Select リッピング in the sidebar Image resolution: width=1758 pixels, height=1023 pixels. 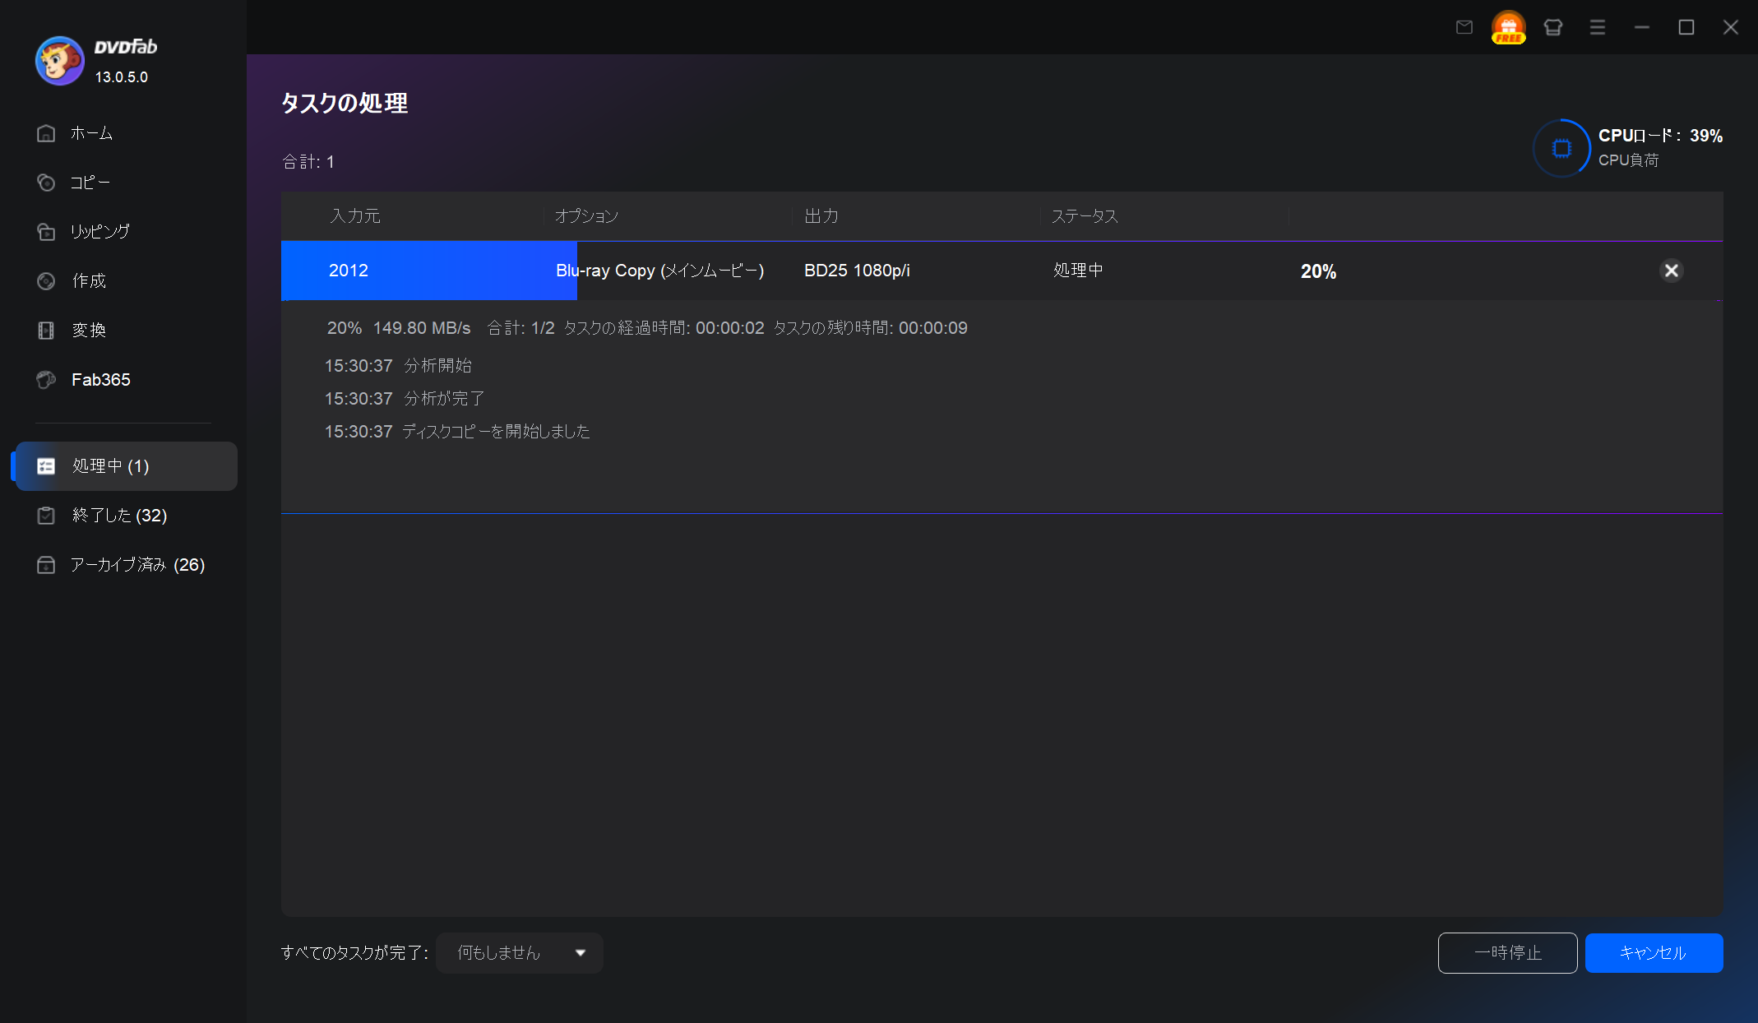[99, 232]
